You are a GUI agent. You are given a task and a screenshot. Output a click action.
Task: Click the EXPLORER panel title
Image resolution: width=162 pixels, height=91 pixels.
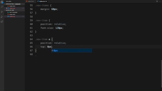click(9, 2)
